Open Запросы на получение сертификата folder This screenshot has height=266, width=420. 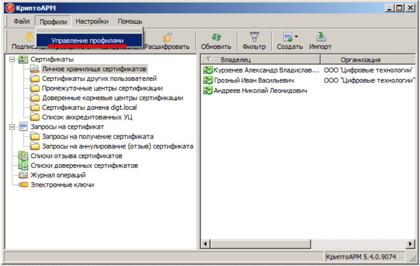tap(98, 136)
